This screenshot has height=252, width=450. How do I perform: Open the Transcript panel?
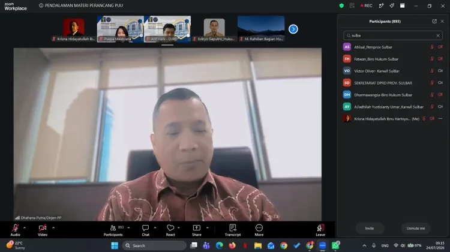point(233,230)
